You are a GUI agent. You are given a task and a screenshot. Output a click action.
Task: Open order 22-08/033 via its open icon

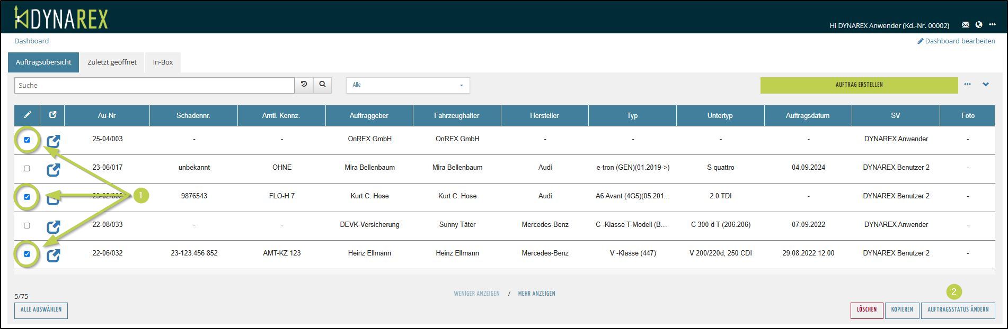coord(53,226)
